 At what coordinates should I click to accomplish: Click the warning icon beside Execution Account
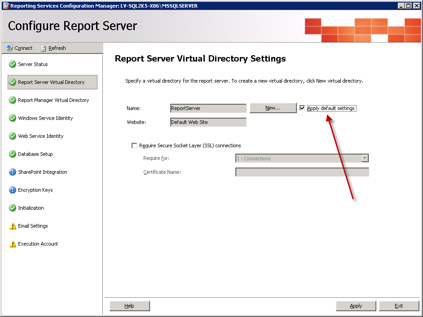point(13,244)
